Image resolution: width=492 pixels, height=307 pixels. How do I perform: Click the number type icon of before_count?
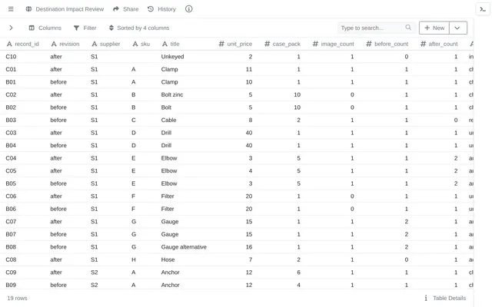[x=369, y=44]
